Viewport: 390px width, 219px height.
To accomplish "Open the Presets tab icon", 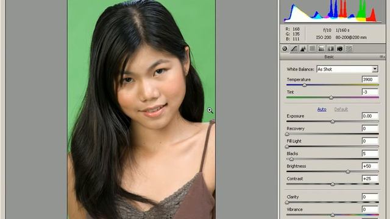I will [x=349, y=49].
